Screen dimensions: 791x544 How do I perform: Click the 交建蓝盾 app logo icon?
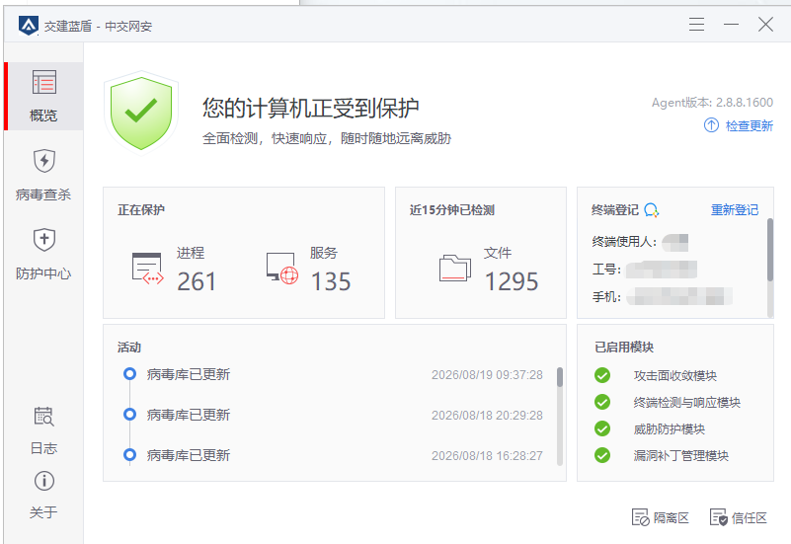29,25
